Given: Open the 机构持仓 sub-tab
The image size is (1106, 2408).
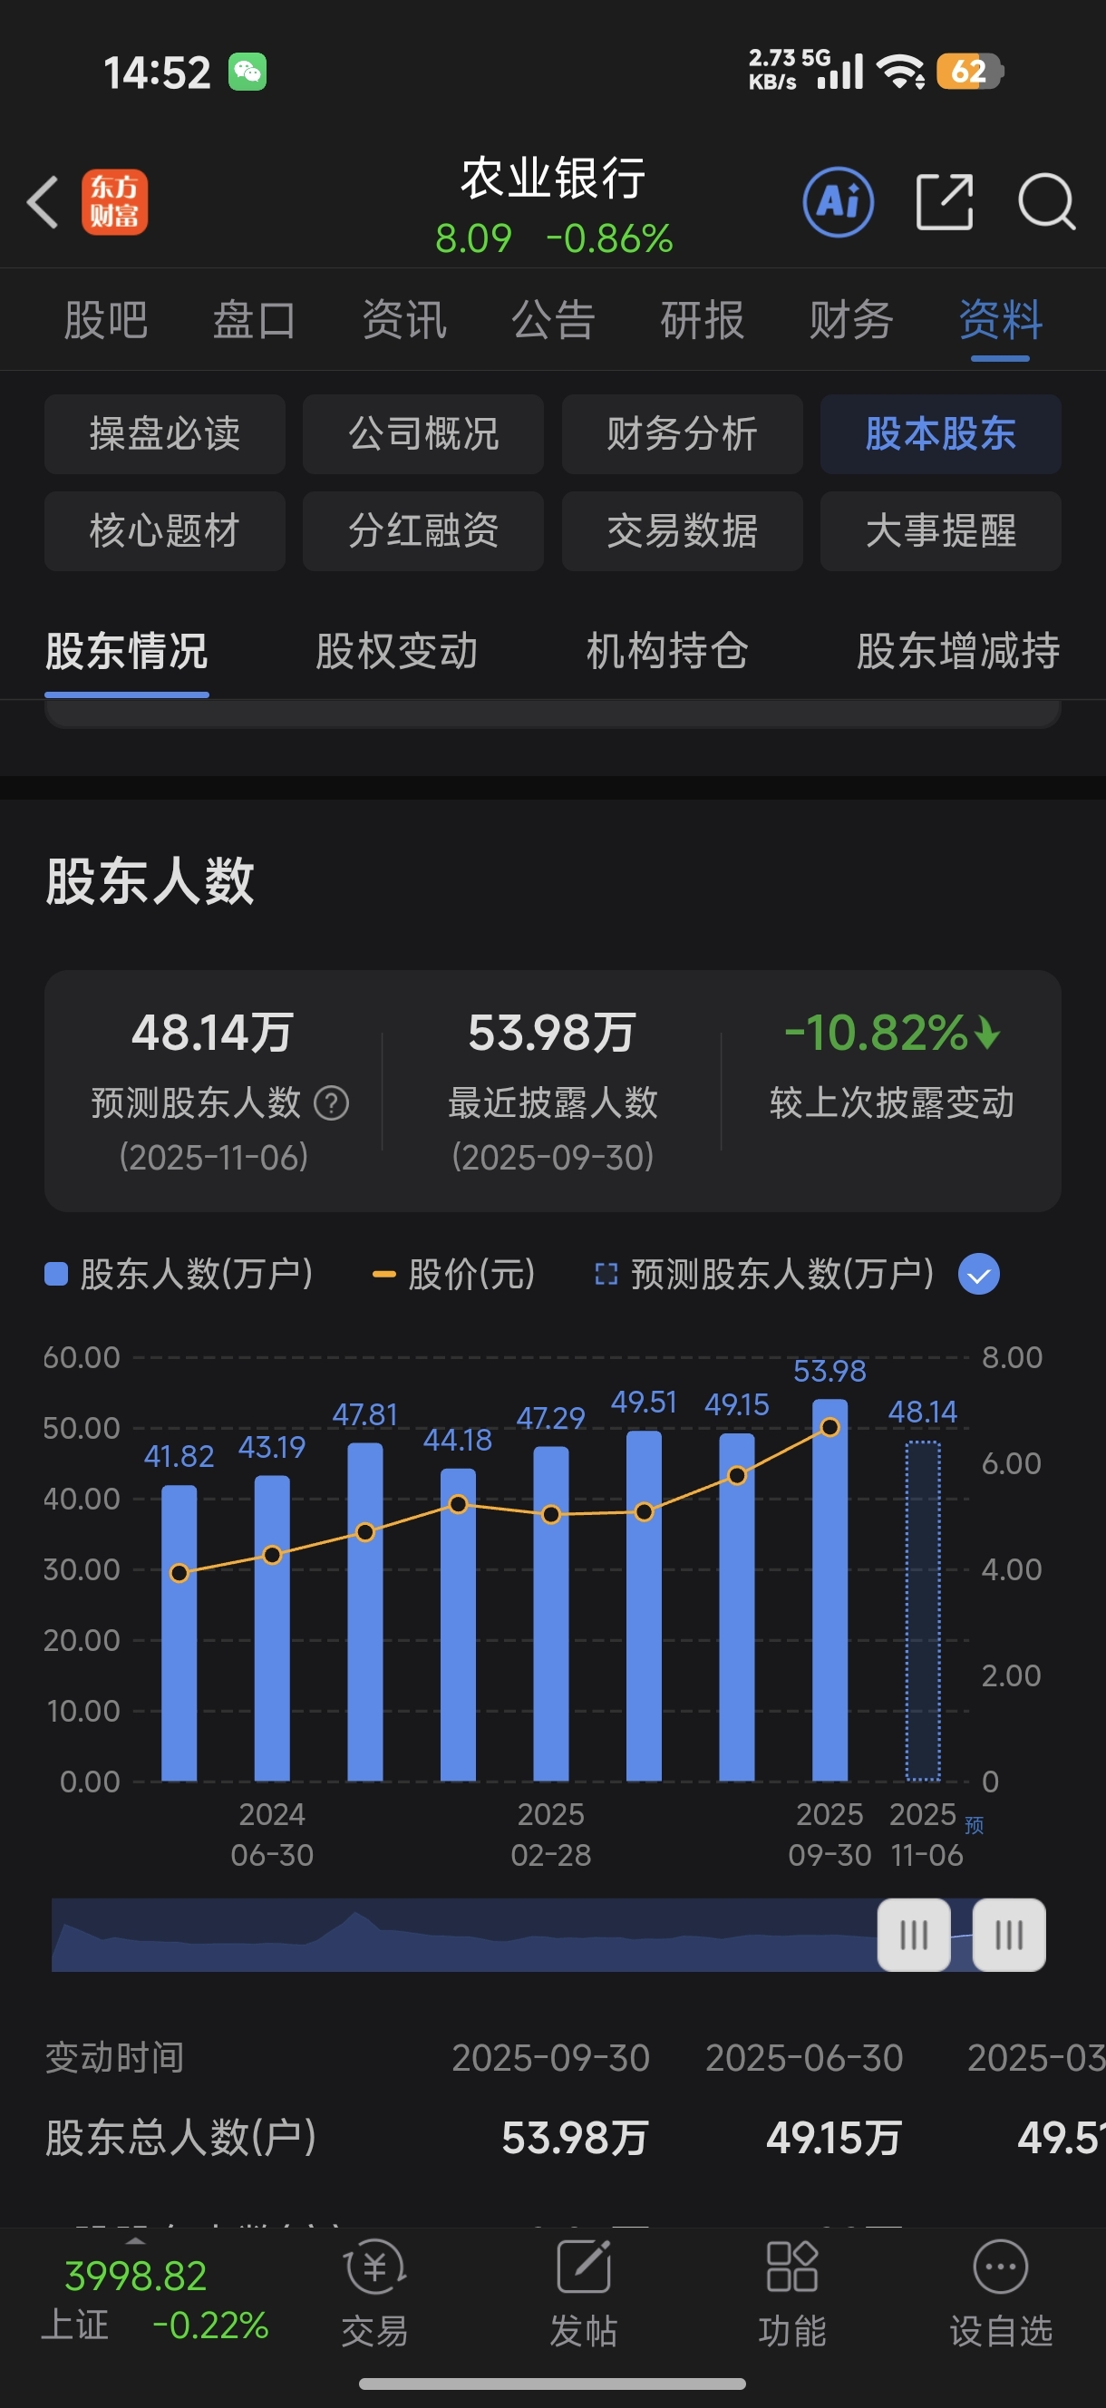Looking at the screenshot, I should coord(667,652).
